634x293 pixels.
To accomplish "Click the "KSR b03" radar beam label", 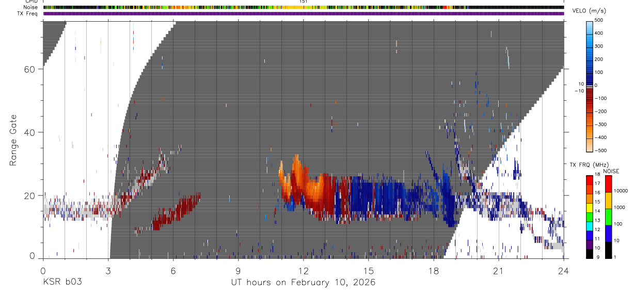I will (x=62, y=283).
